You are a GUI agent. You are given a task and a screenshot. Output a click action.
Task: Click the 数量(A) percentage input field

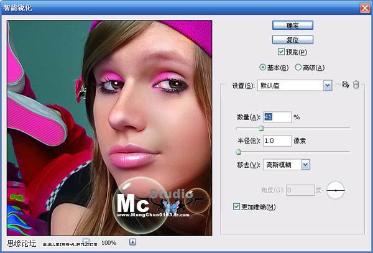pos(277,117)
